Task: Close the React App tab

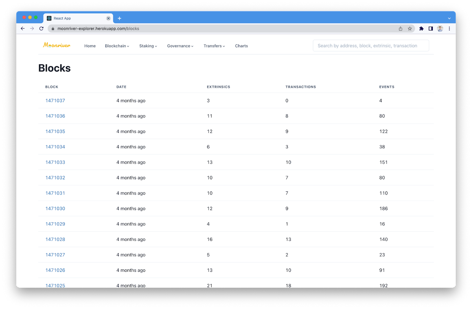Action: (x=108, y=18)
